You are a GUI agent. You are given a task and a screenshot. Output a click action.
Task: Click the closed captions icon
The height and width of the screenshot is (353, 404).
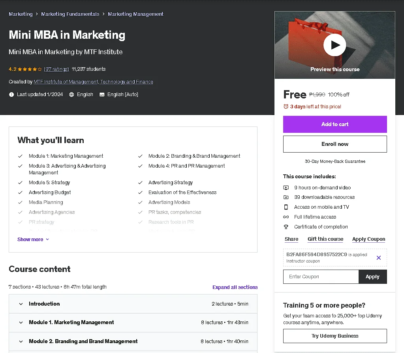coord(102,94)
